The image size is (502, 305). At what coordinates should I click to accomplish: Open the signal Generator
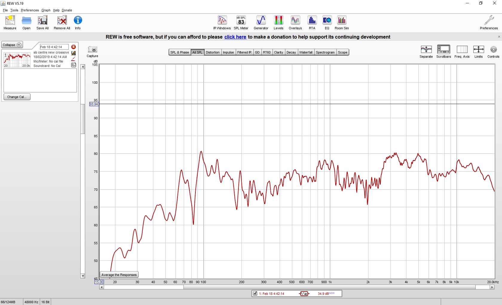coord(261,23)
